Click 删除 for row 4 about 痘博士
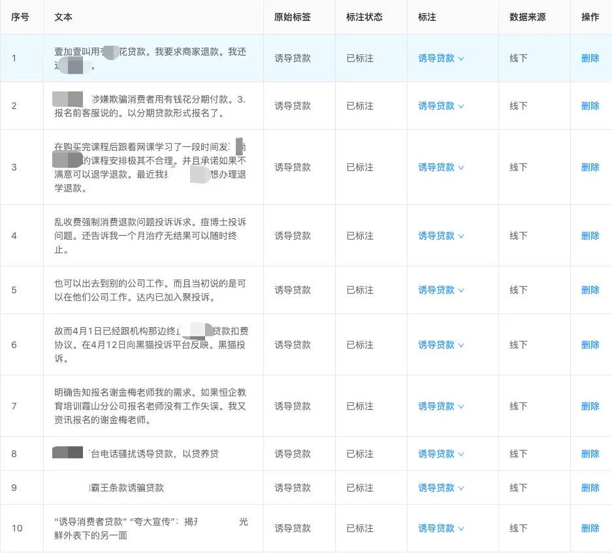Image resolution: width=612 pixels, height=553 pixels. 590,236
